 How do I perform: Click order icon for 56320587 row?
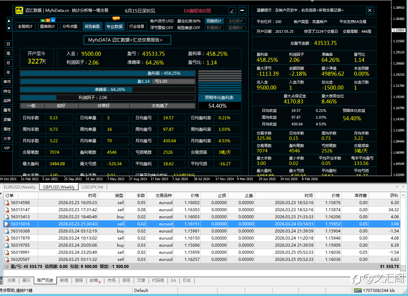coord(6,260)
